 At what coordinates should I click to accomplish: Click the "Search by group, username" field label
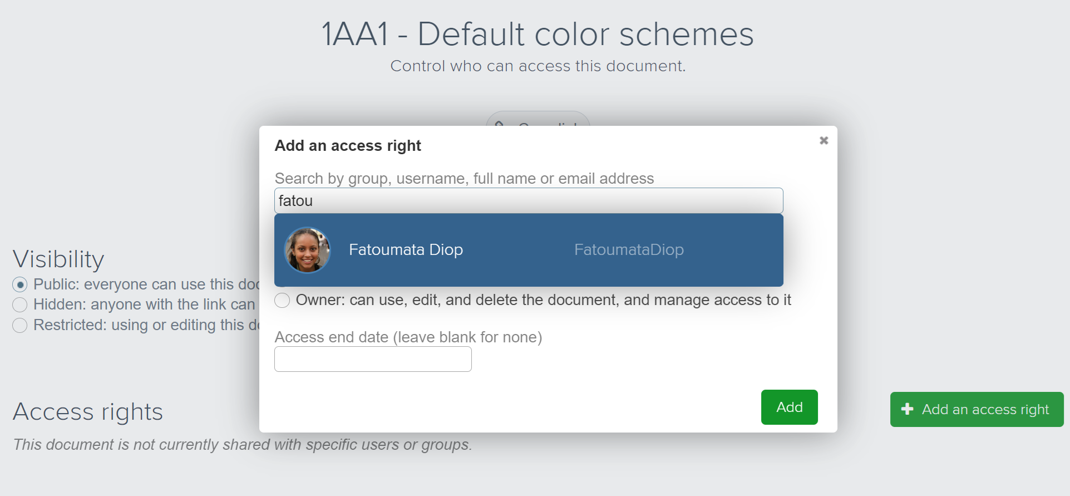pyautogui.click(x=464, y=179)
